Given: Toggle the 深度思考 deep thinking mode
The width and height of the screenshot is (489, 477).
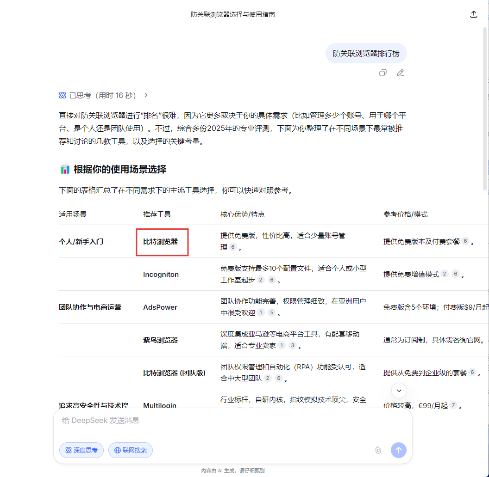Looking at the screenshot, I should point(81,450).
